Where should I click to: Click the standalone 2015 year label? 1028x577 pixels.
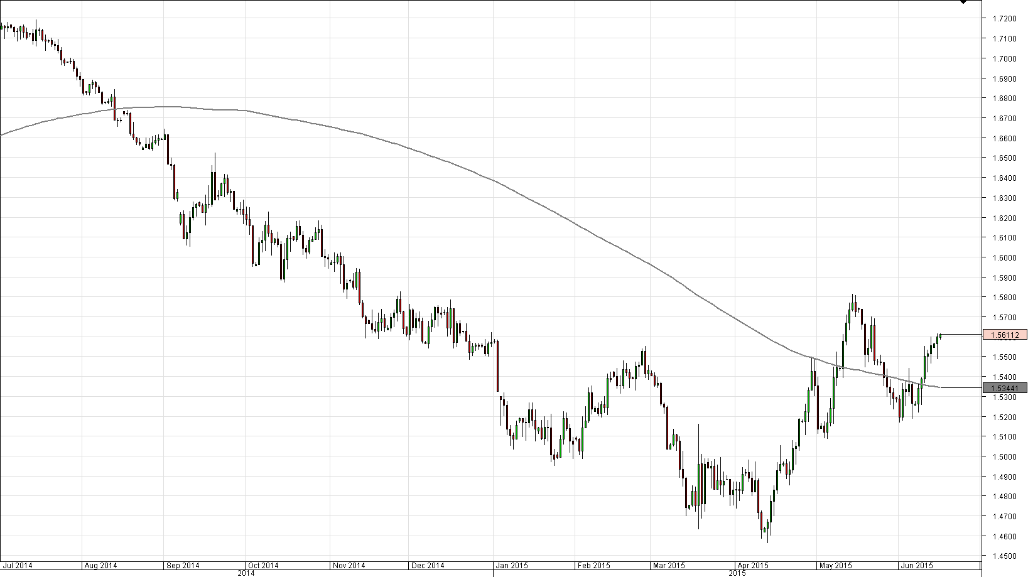737,573
